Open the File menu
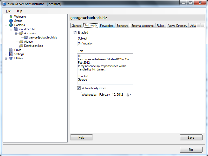The width and height of the screenshot is (208, 156). [x=8, y=11]
